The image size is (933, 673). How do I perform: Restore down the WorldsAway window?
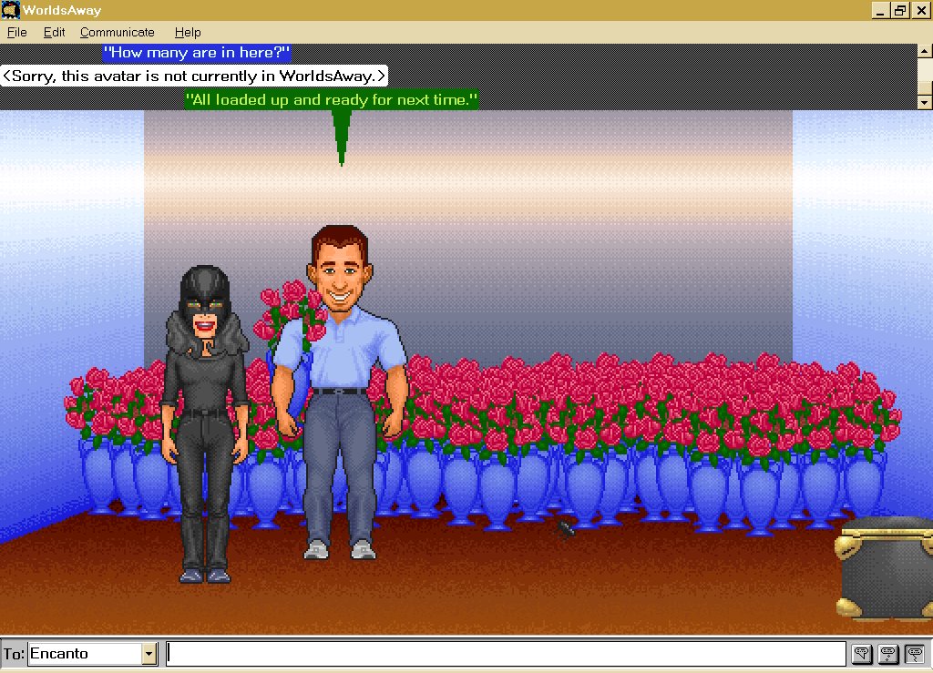[x=900, y=10]
